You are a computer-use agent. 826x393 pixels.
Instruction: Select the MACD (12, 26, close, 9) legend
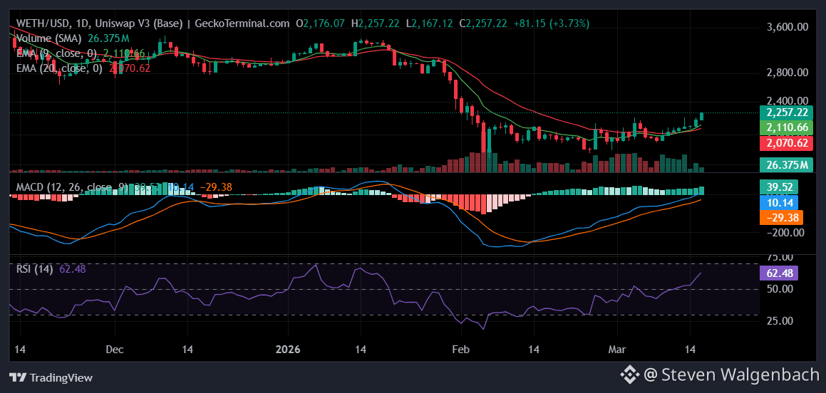(x=73, y=187)
